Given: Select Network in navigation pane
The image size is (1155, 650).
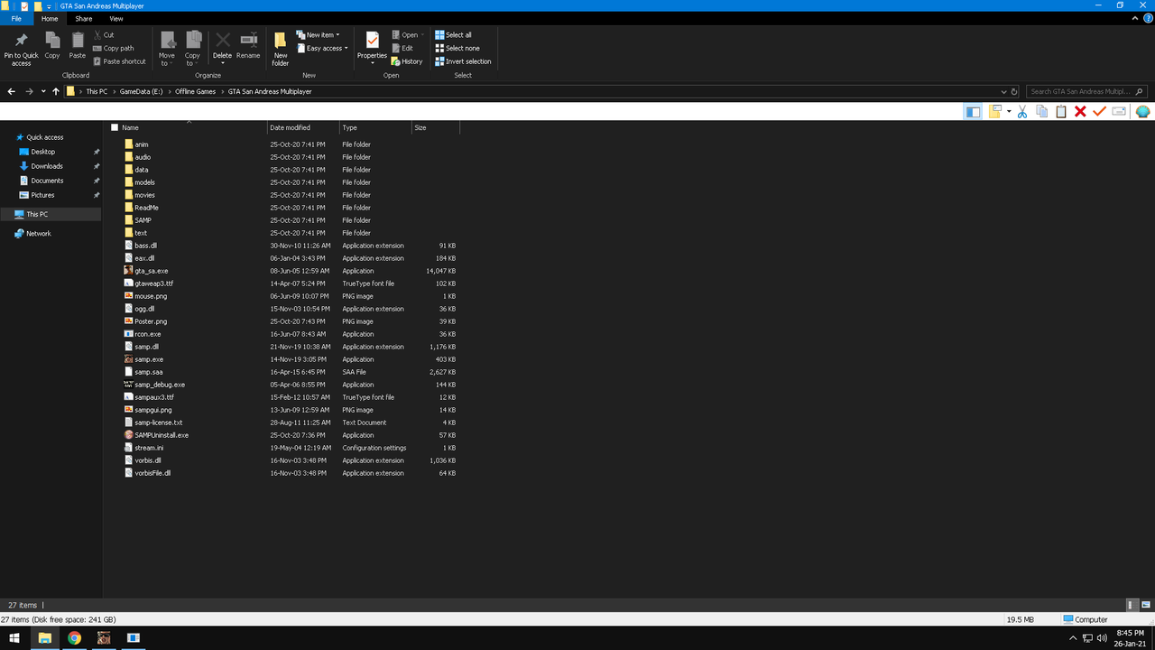Looking at the screenshot, I should pyautogui.click(x=39, y=234).
